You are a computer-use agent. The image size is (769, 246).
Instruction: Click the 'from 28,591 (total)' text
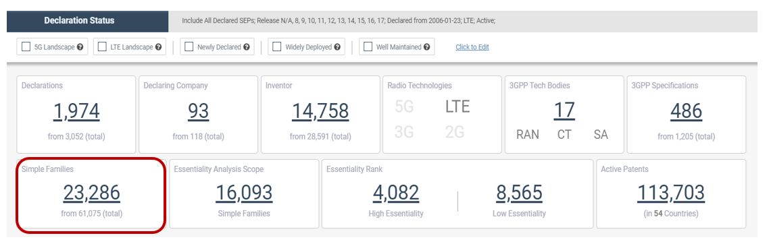[x=320, y=137]
